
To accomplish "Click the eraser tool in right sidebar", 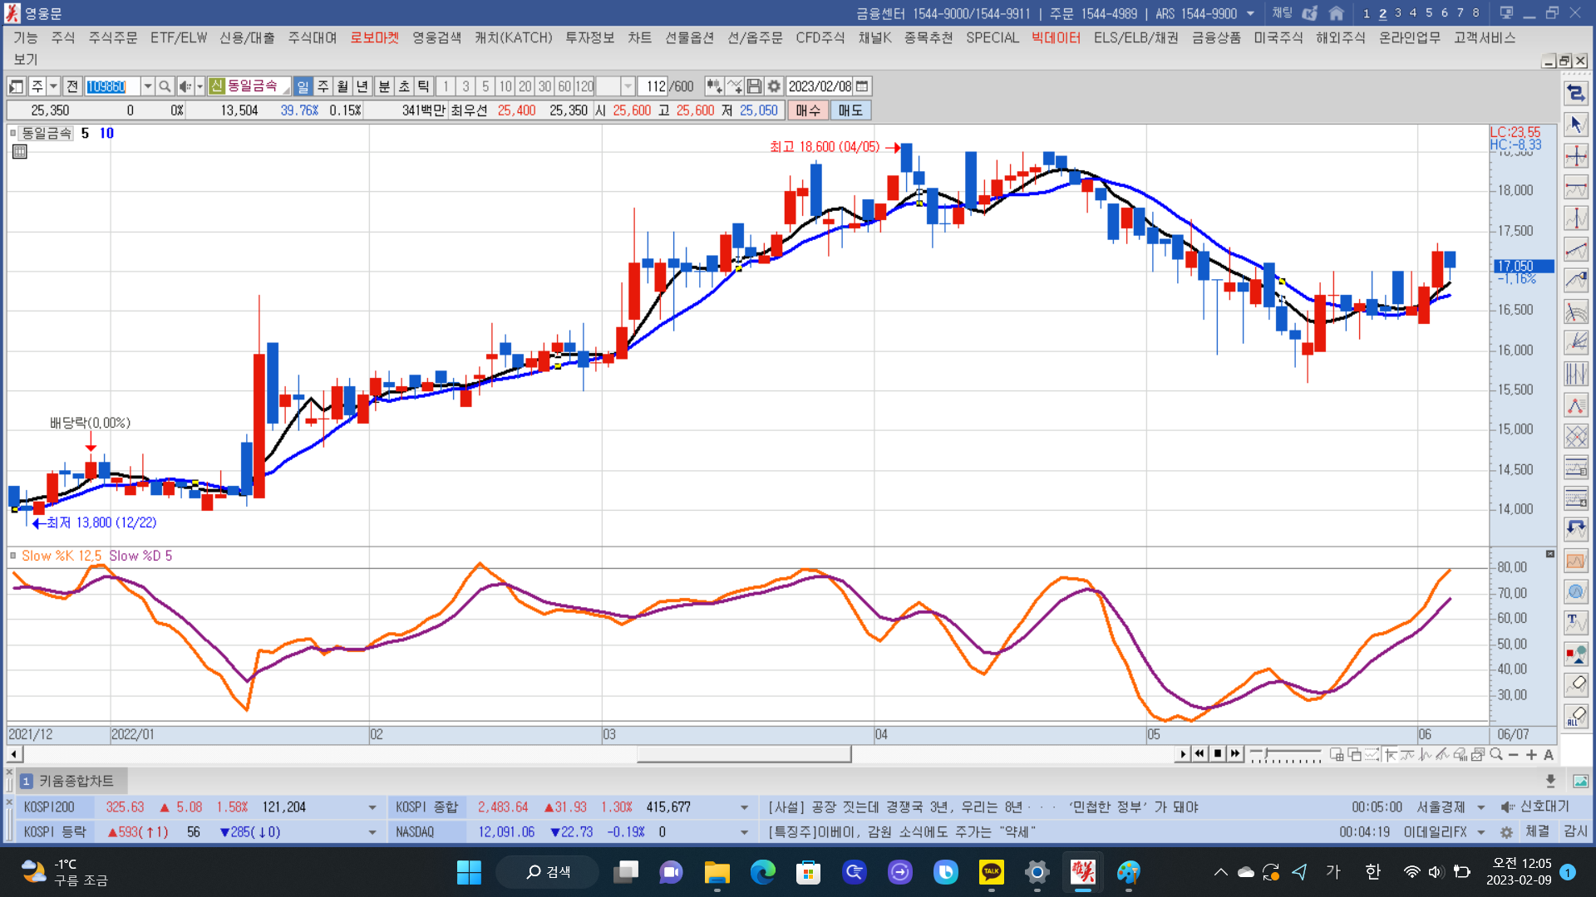I will (x=1576, y=685).
